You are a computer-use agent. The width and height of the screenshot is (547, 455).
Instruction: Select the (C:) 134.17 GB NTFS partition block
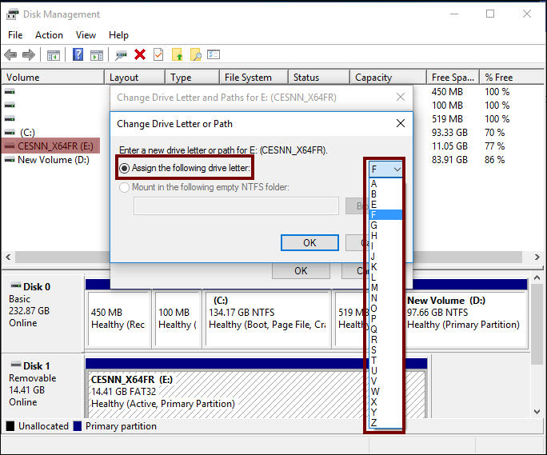click(267, 319)
